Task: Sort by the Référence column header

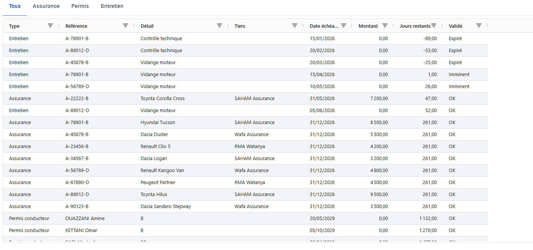Action: (76, 26)
